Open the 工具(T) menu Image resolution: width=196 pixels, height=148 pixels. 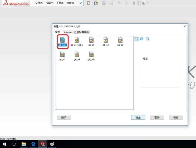coord(60,3)
